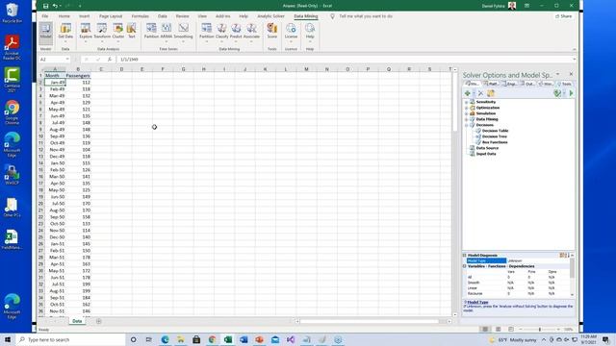Switch to the Add-ins ribbon tab
Viewport: 616px width, 346px height.
(x=222, y=16)
